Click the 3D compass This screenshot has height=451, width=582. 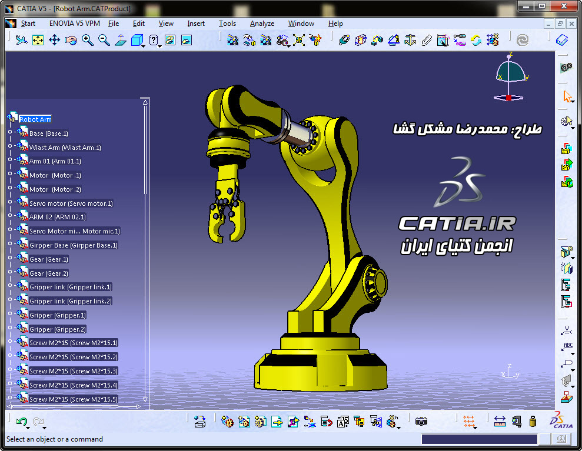tap(511, 77)
